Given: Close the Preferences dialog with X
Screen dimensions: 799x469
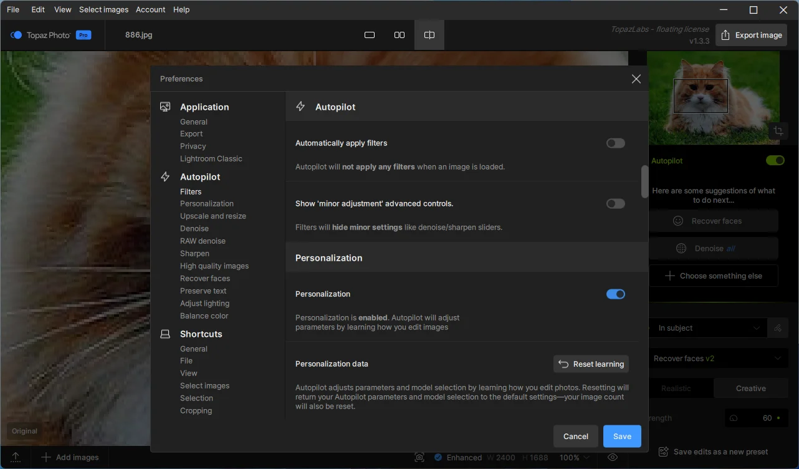Looking at the screenshot, I should click(x=636, y=79).
